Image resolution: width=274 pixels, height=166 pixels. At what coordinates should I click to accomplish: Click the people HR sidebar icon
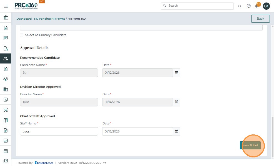coord(6,58)
